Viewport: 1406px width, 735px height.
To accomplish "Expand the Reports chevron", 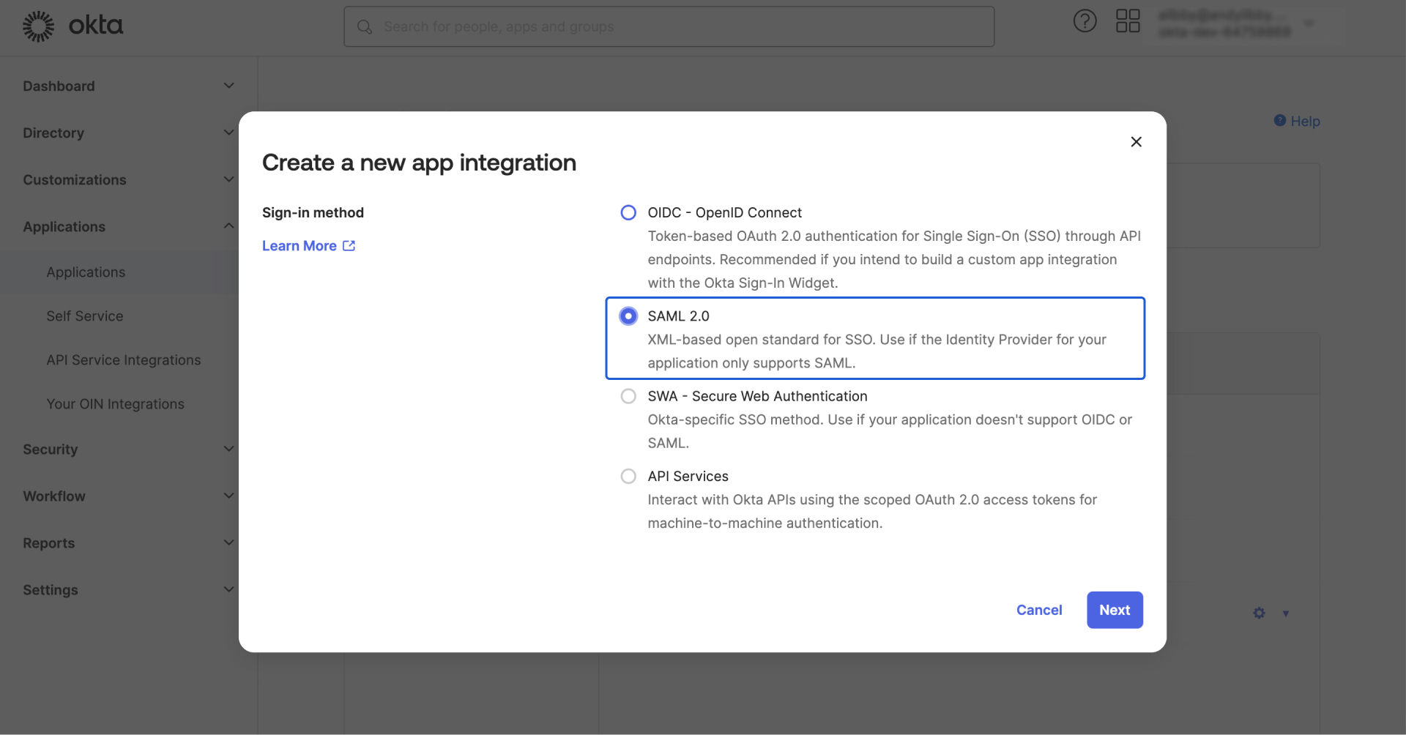I will [228, 542].
